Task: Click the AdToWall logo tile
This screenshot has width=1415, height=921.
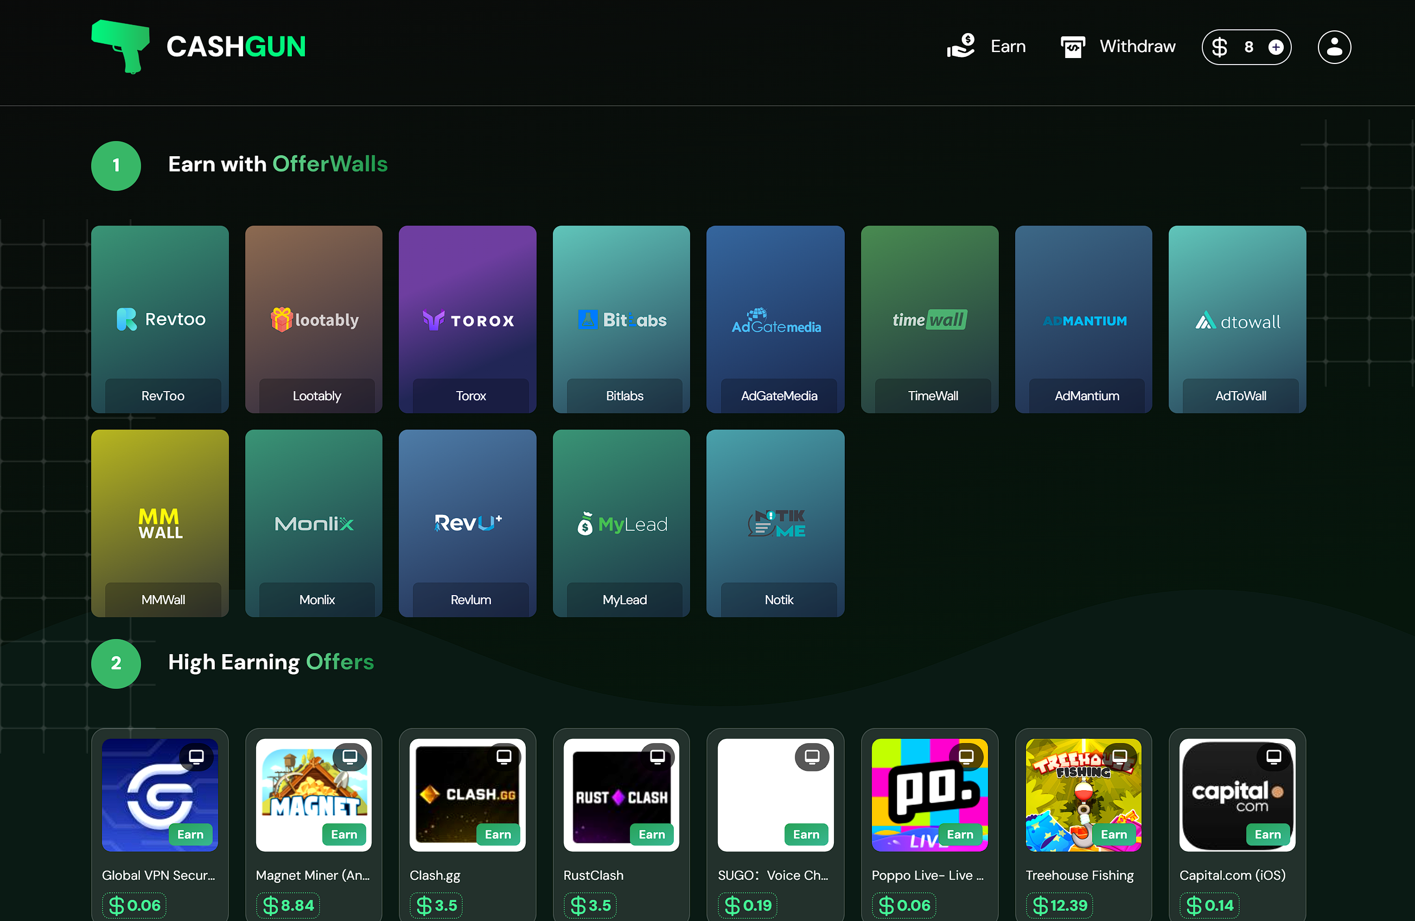Action: tap(1238, 321)
